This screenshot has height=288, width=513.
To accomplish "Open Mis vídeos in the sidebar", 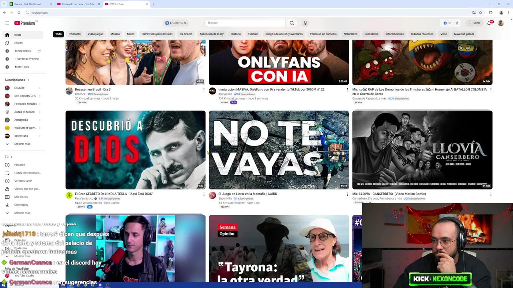I will [x=23, y=197].
